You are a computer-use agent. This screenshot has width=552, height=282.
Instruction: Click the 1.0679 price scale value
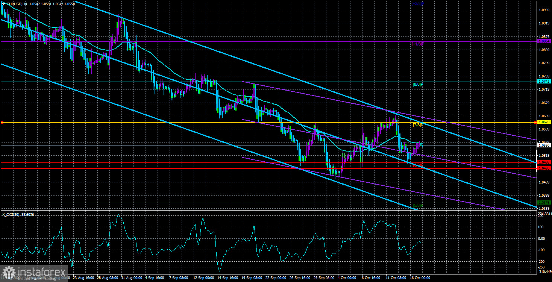[544, 103]
